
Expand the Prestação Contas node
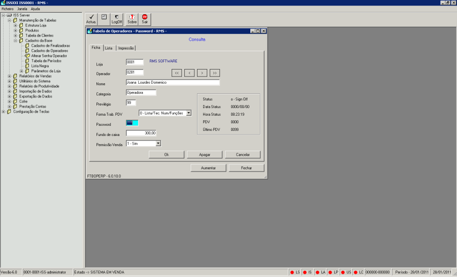click(x=9, y=107)
